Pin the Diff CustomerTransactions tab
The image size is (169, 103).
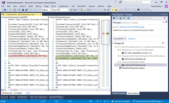coord(38,14)
